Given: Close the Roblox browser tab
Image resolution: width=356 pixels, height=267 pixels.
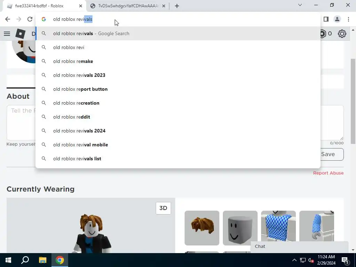Looking at the screenshot, I should coord(81,6).
